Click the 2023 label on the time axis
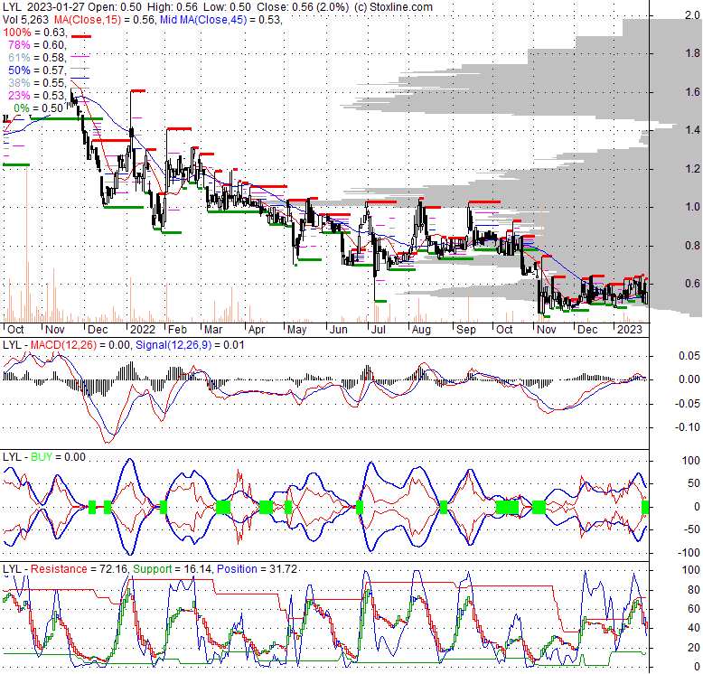703x674 pixels. (630, 330)
